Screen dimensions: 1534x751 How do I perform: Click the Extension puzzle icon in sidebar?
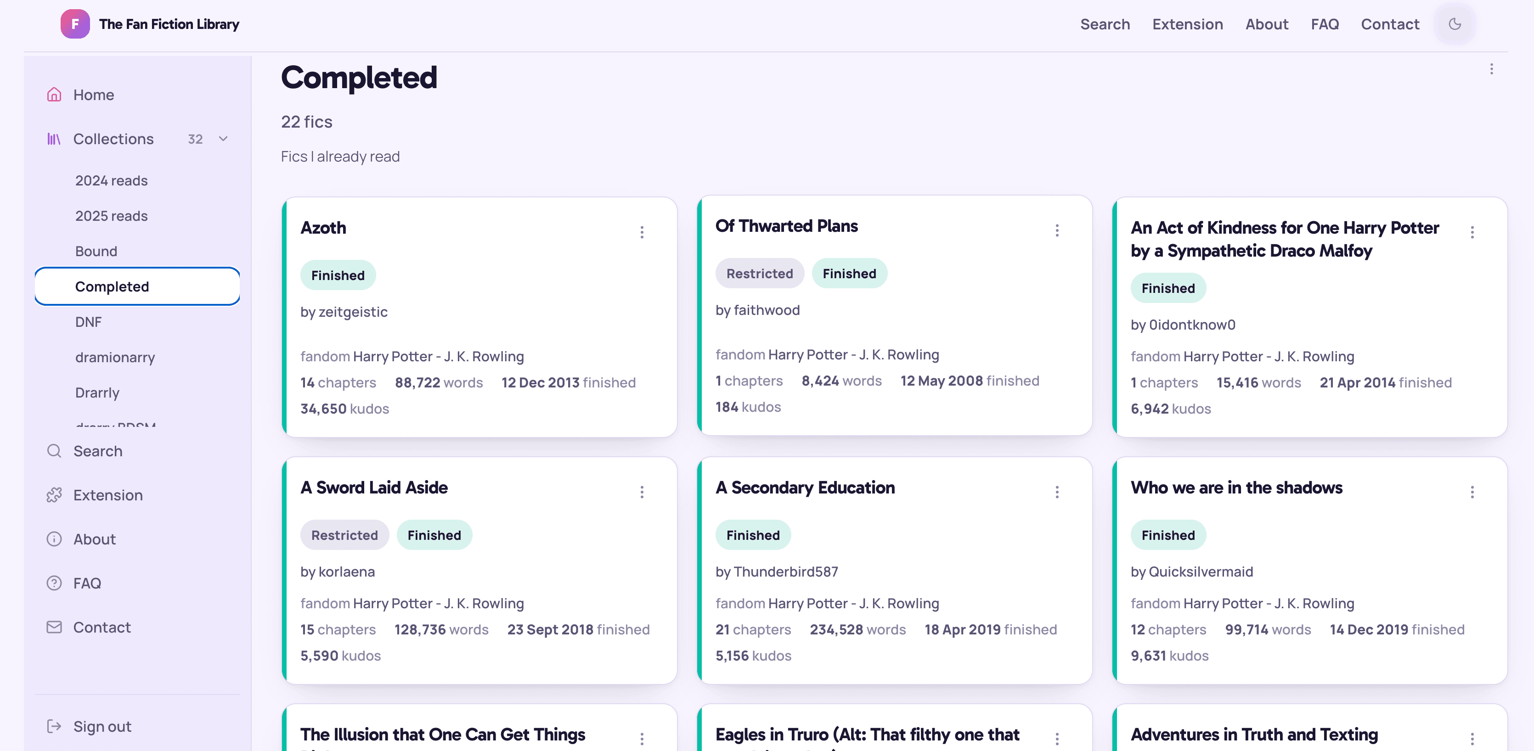(x=54, y=495)
